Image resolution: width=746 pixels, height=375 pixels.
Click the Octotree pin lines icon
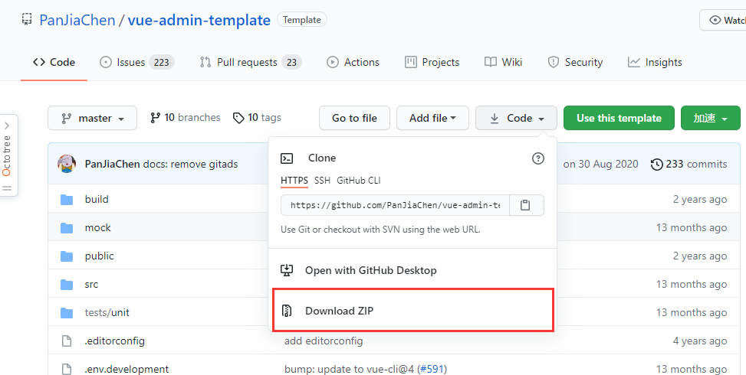coord(7,188)
